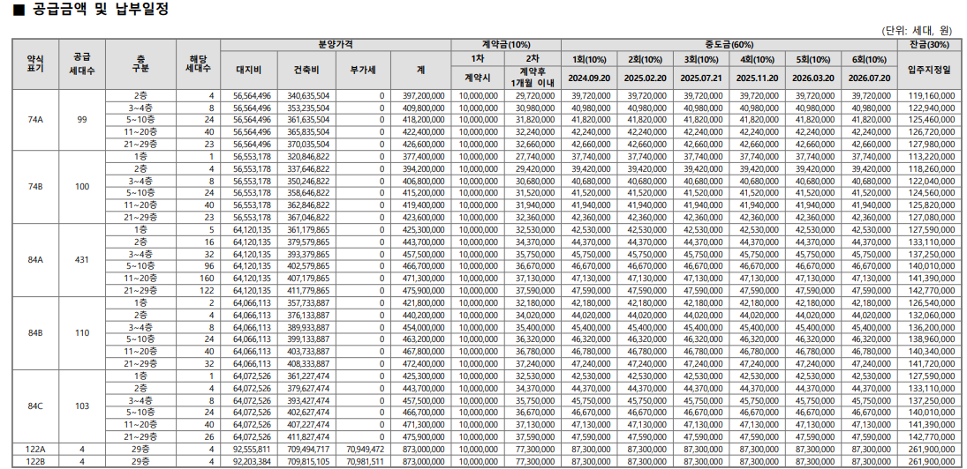
Task: Select total price 397,200,000
Action: click(423, 95)
